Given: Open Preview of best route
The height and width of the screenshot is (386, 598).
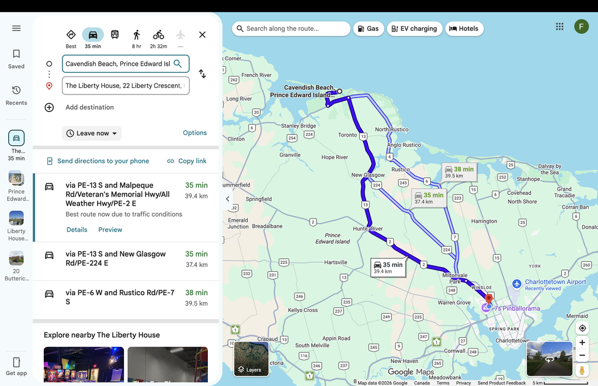Looking at the screenshot, I should coord(110,230).
